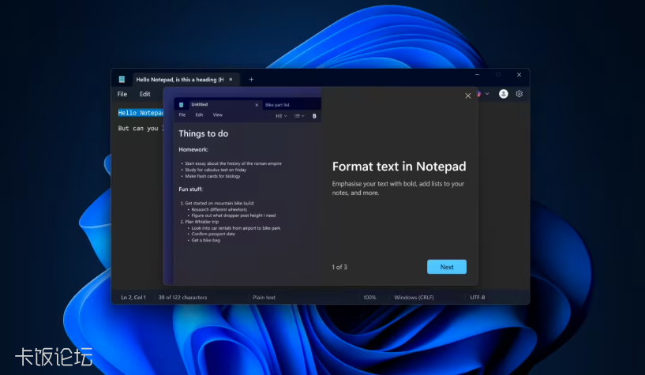Screen dimensions: 645x375
Task: Click the unsaved dot on tab
Action: click(x=231, y=80)
